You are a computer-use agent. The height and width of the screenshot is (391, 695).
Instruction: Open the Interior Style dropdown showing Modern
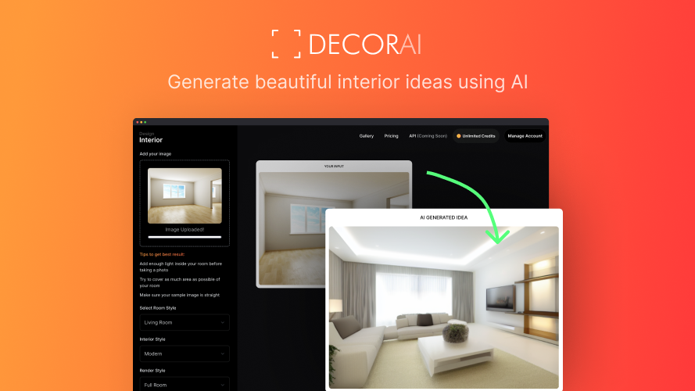pos(184,353)
